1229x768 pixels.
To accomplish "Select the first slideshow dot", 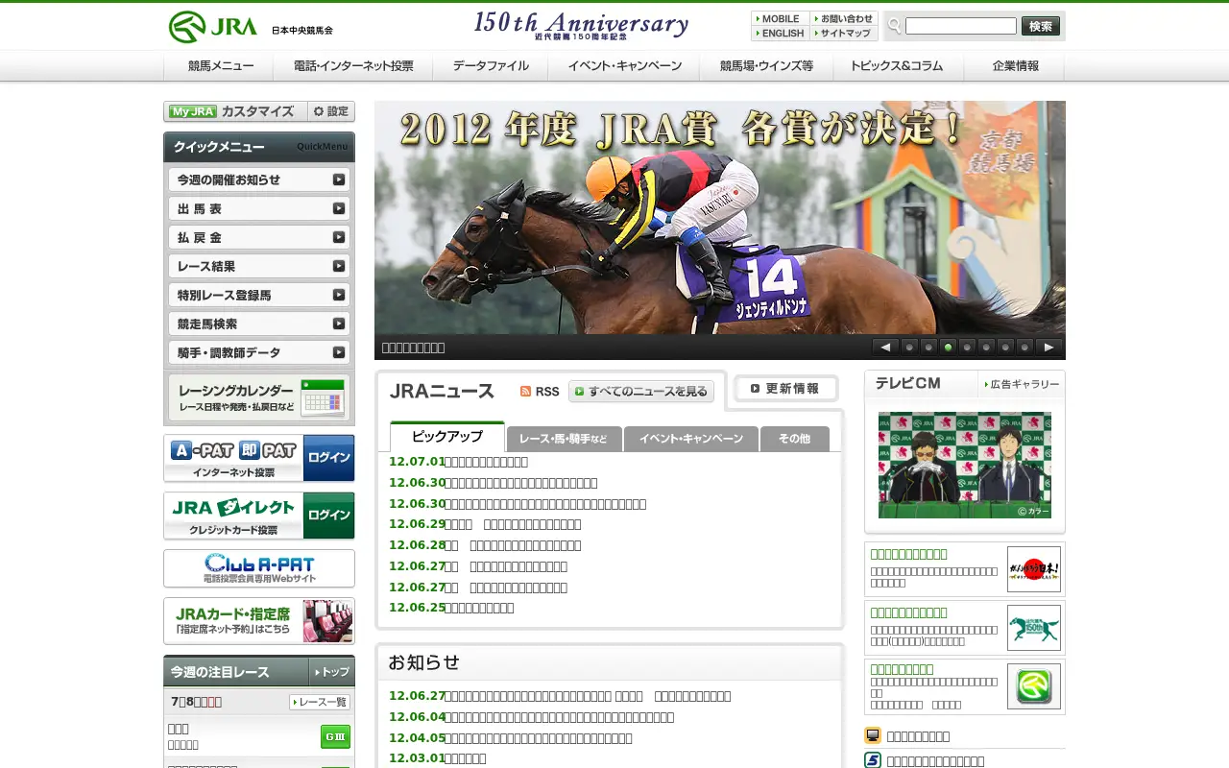I will (x=909, y=347).
